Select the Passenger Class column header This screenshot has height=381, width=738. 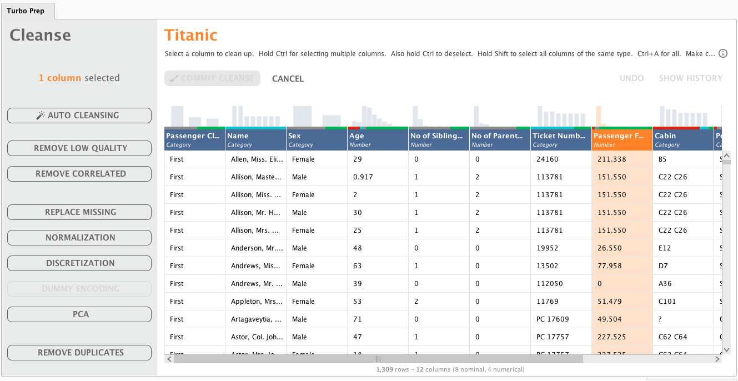194,140
